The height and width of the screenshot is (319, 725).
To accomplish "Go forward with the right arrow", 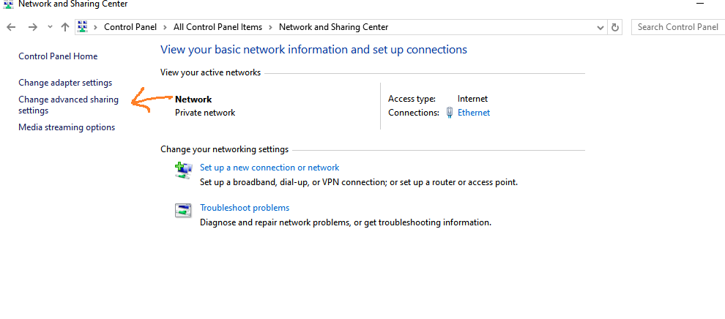I will [x=32, y=27].
